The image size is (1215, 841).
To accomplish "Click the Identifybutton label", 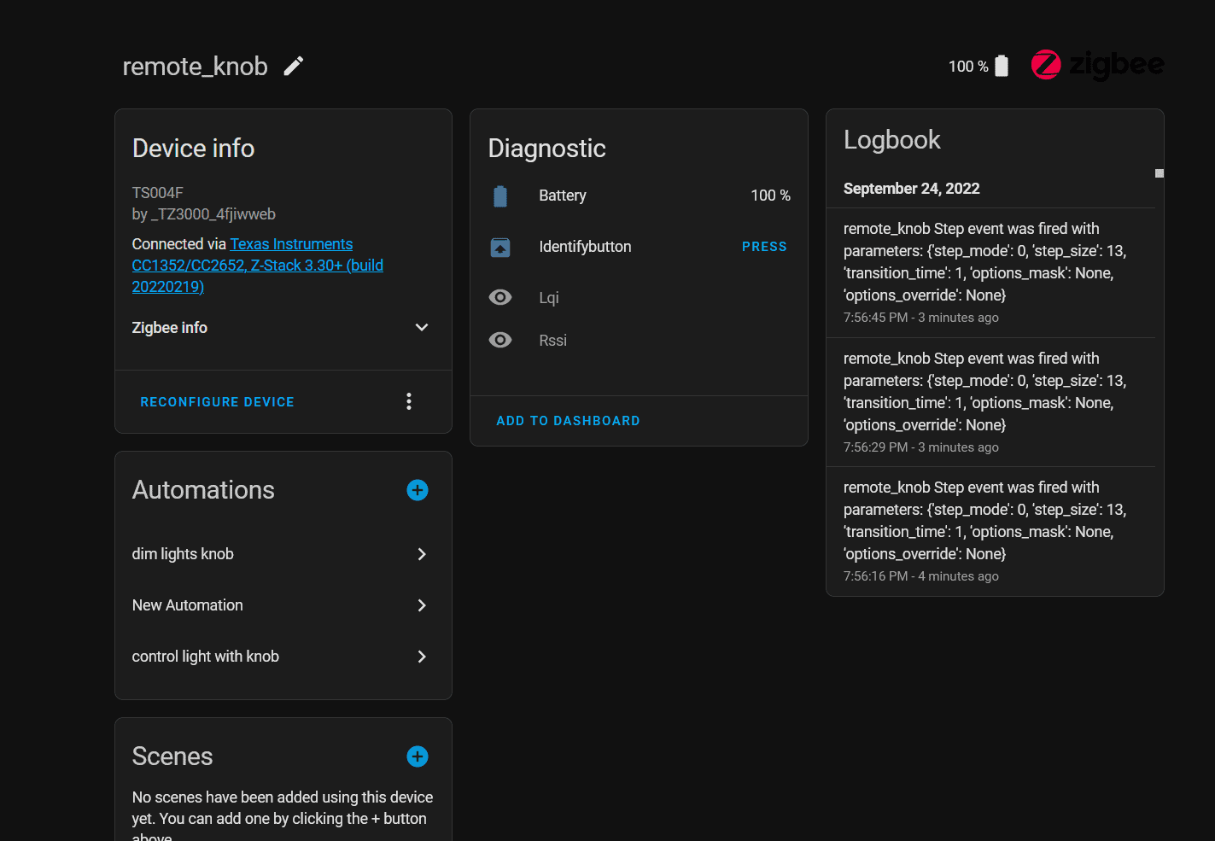I will [585, 247].
